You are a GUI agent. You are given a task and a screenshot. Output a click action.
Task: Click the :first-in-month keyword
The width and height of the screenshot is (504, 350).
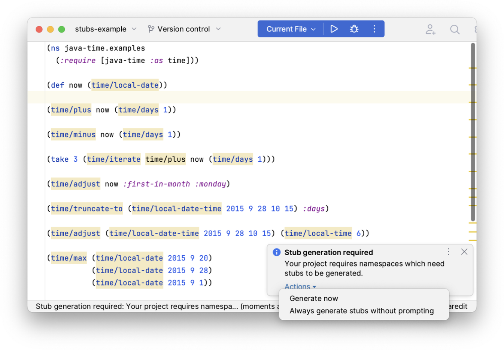coord(157,184)
